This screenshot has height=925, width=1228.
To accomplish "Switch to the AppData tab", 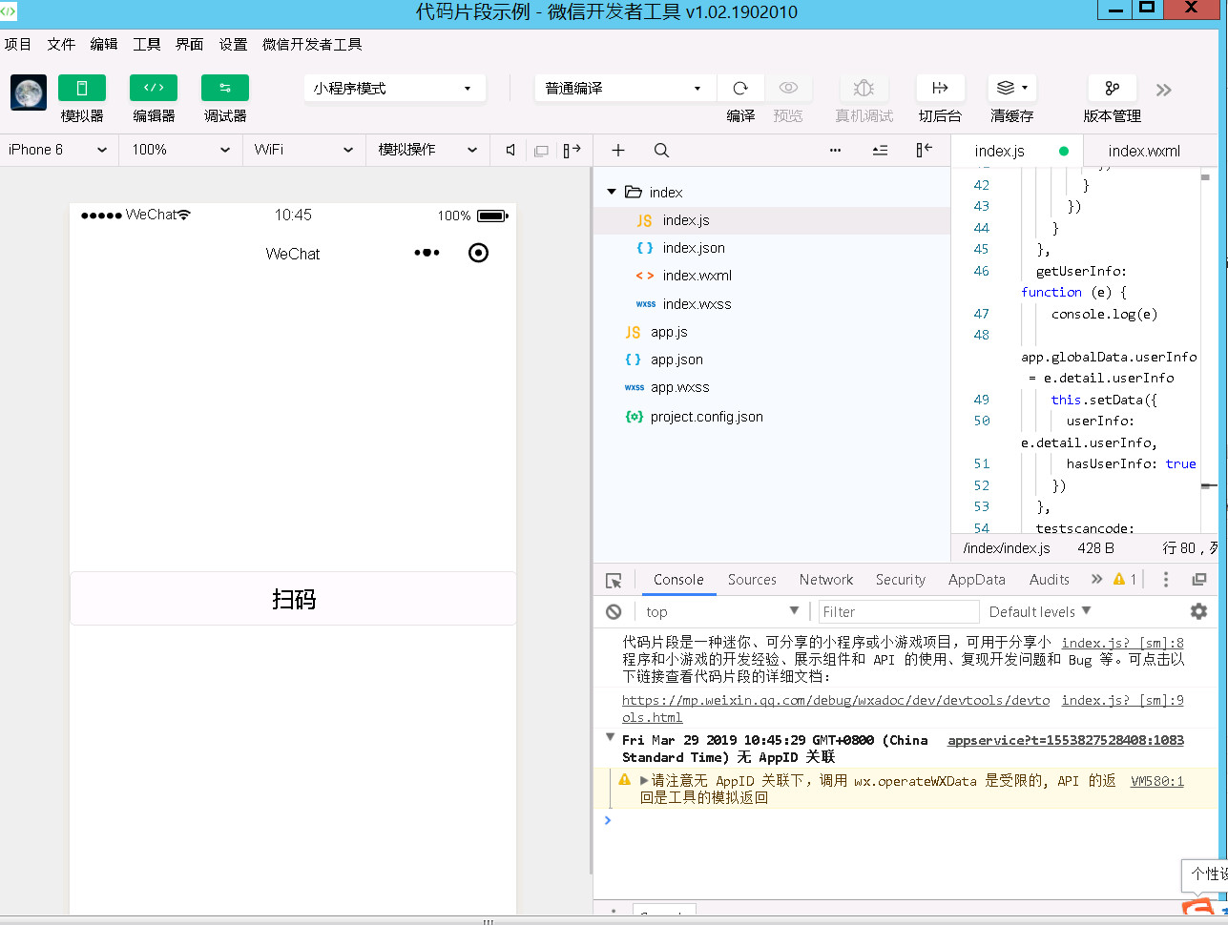I will pos(977,580).
